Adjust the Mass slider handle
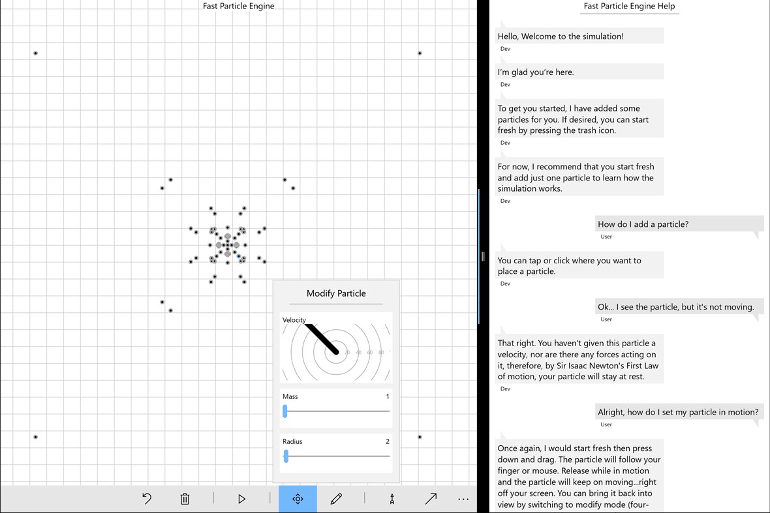 (285, 411)
